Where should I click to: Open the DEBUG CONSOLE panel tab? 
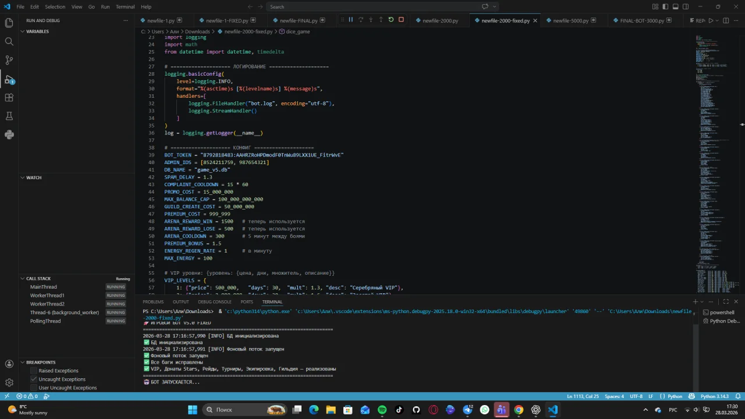point(215,301)
